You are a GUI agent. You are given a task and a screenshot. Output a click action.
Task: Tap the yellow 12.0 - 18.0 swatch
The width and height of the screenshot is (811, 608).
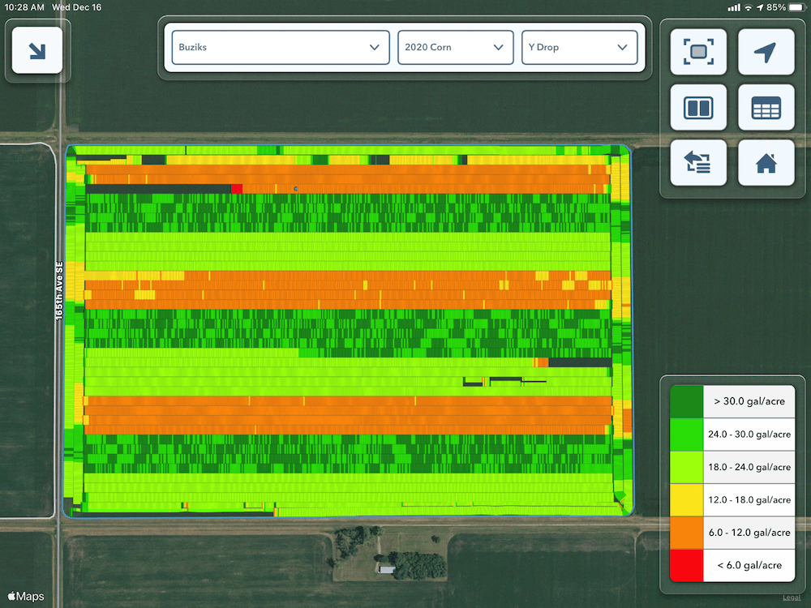[x=686, y=499]
